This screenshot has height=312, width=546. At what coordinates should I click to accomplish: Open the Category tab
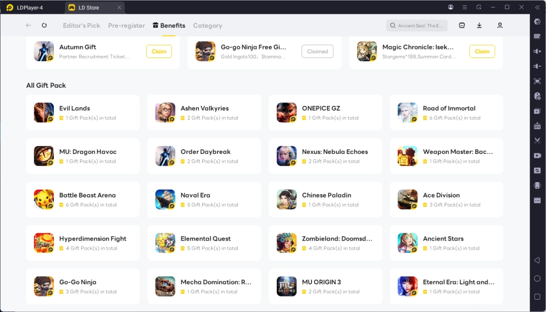pos(207,26)
